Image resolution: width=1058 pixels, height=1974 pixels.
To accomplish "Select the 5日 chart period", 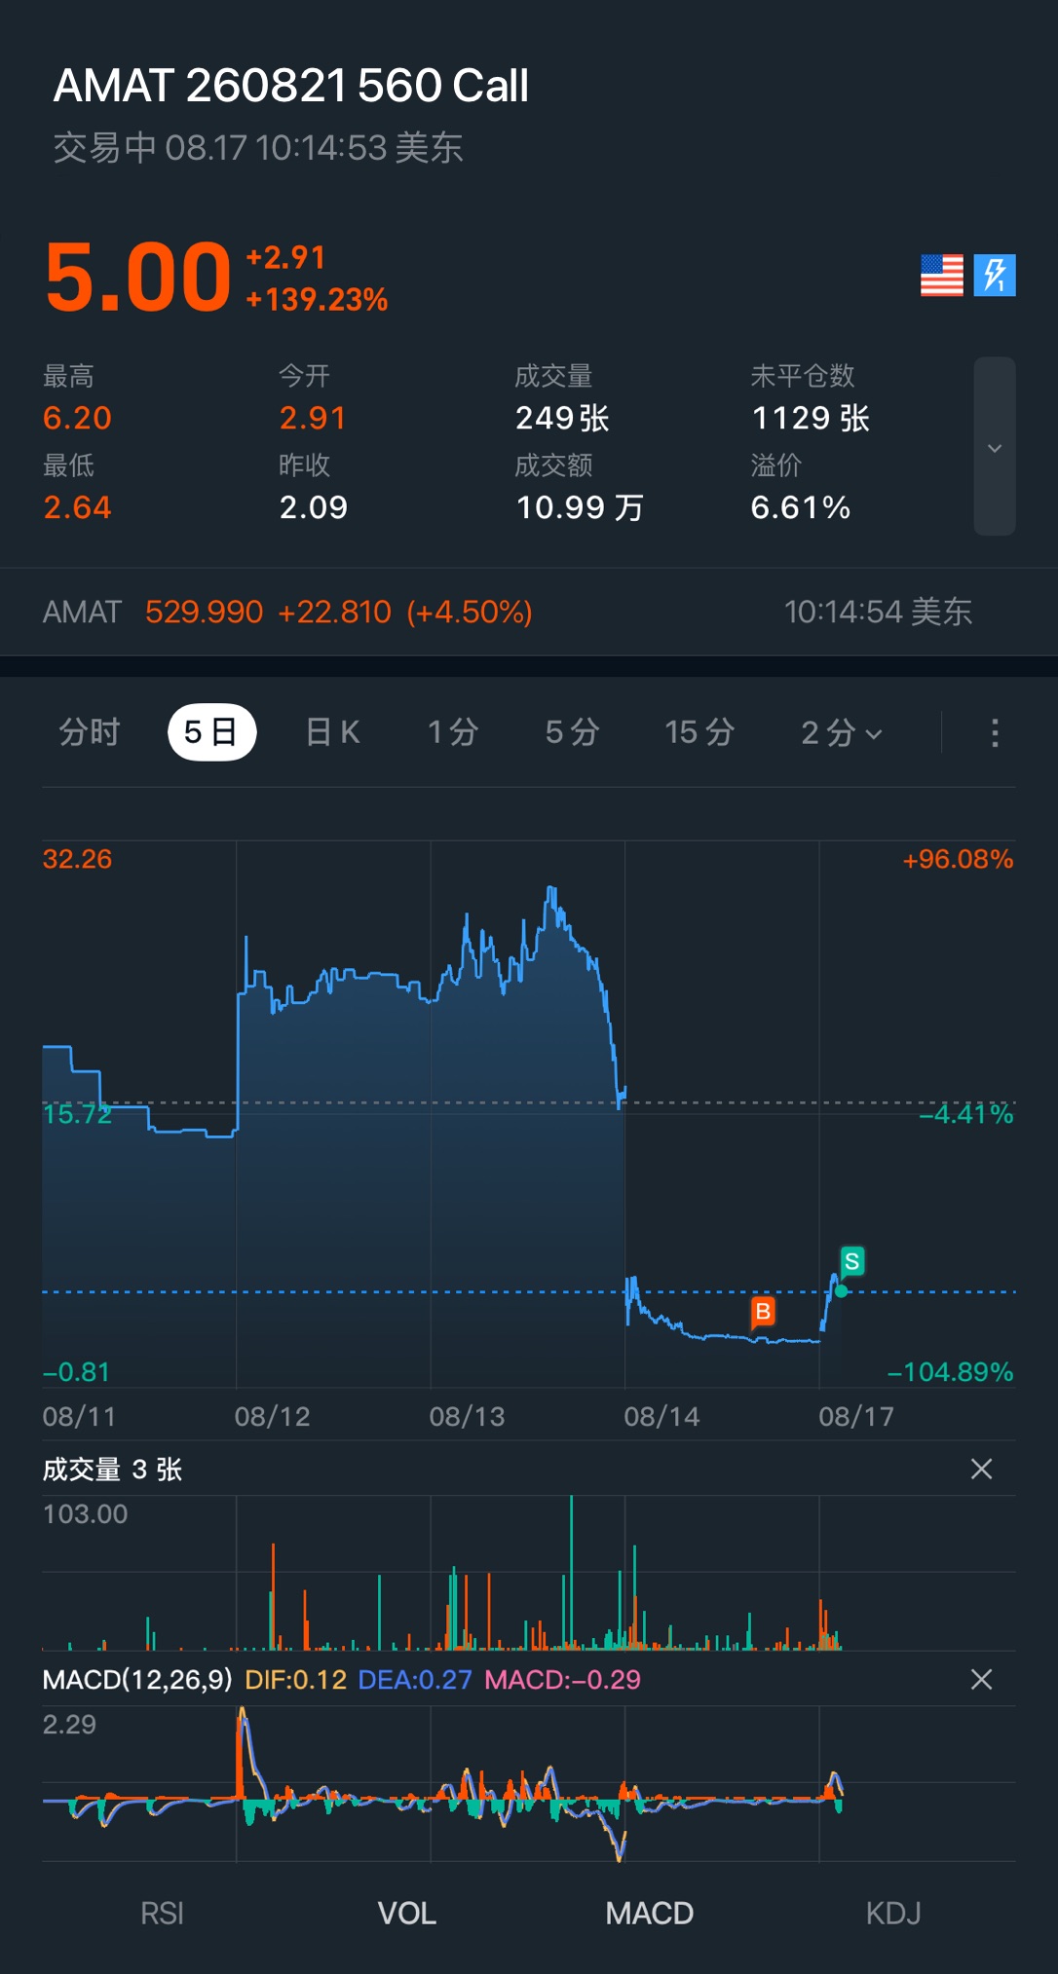I will pos(212,732).
